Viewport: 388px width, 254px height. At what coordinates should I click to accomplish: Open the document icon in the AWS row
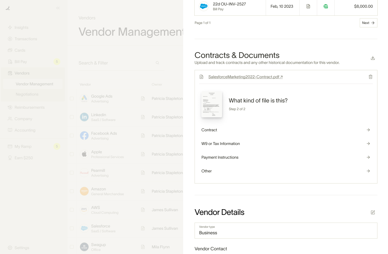[x=143, y=210]
